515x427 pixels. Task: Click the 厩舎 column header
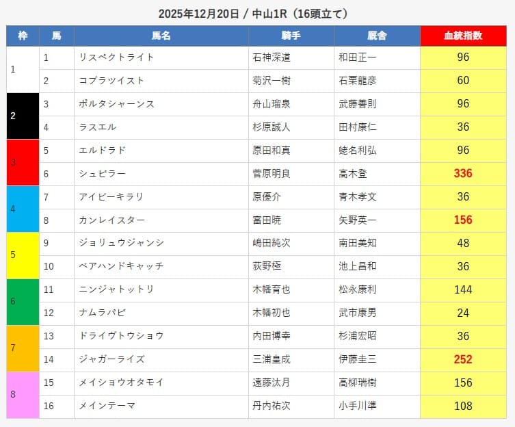377,36
